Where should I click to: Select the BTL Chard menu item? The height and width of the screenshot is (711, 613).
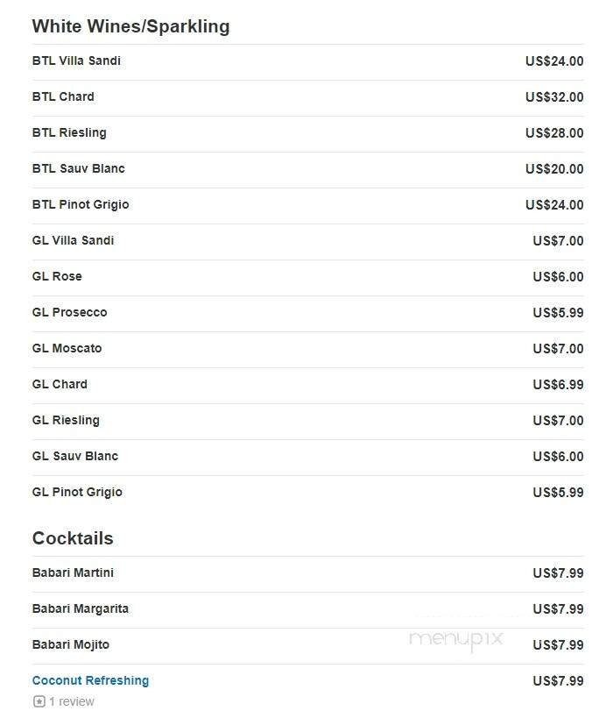tap(63, 97)
